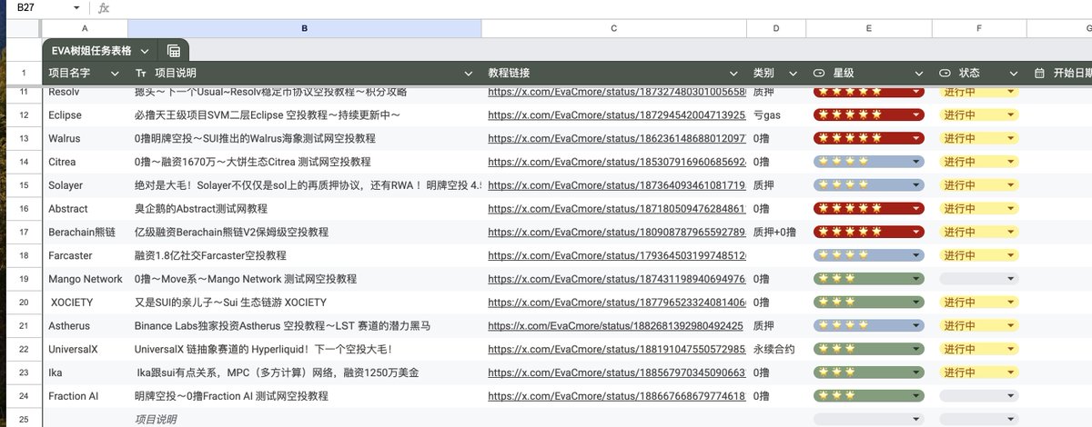The image size is (1092, 427).
Task: Open the empty star chip in row 25
Action: [x=869, y=420]
